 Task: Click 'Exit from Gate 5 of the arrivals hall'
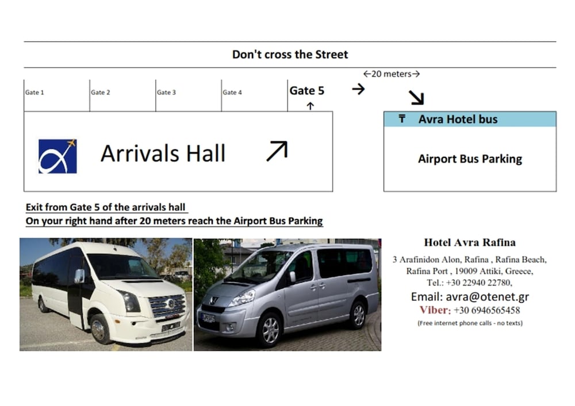tap(106, 207)
